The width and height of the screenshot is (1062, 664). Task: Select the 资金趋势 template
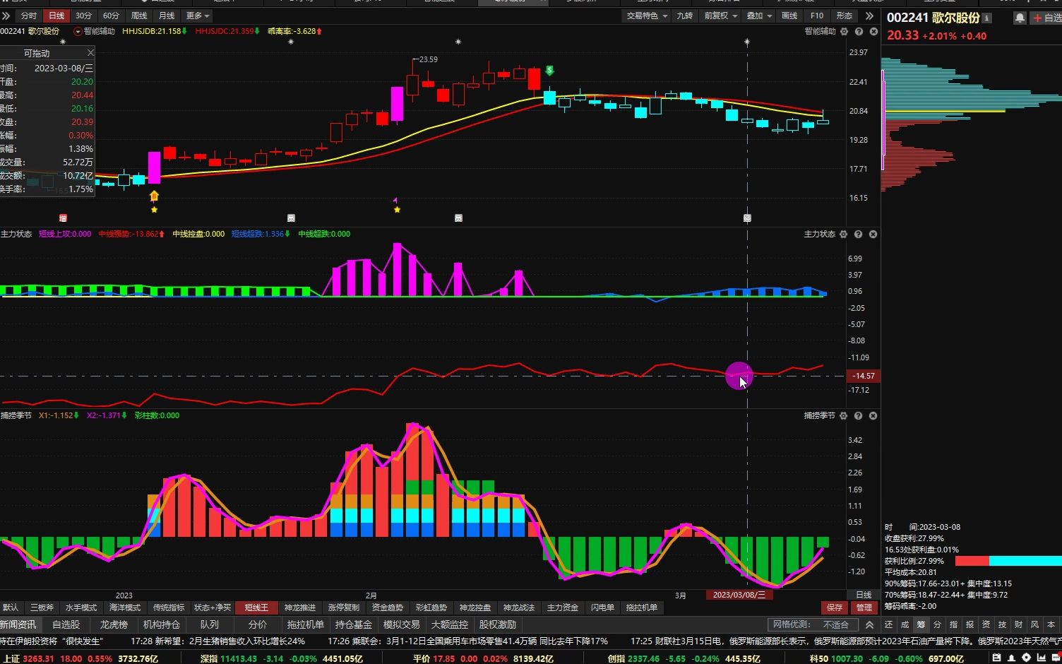pyautogui.click(x=388, y=608)
